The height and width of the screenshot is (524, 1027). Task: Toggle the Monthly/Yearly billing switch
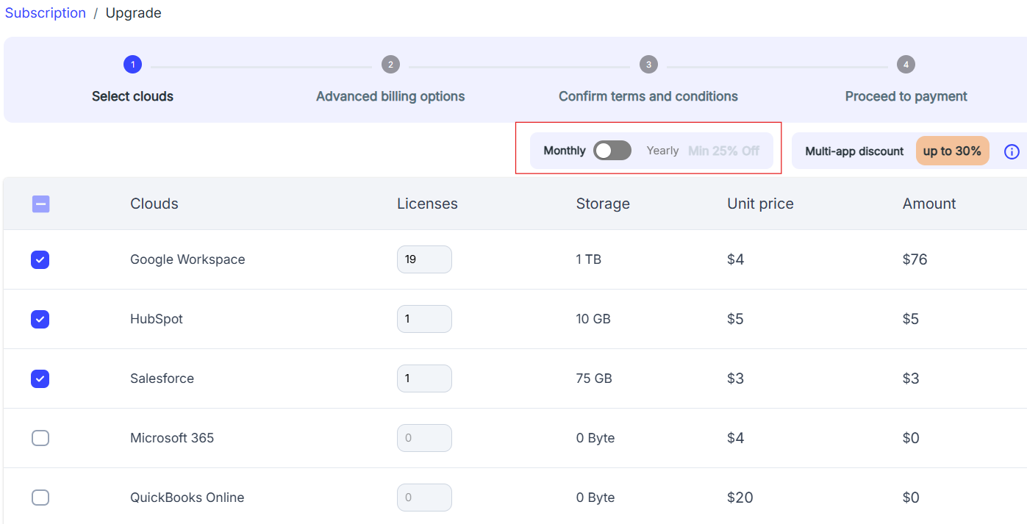pyautogui.click(x=612, y=151)
